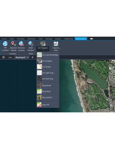Open the Edit Location globe tool
Viewport: 115px width, 149px height.
(5, 46)
